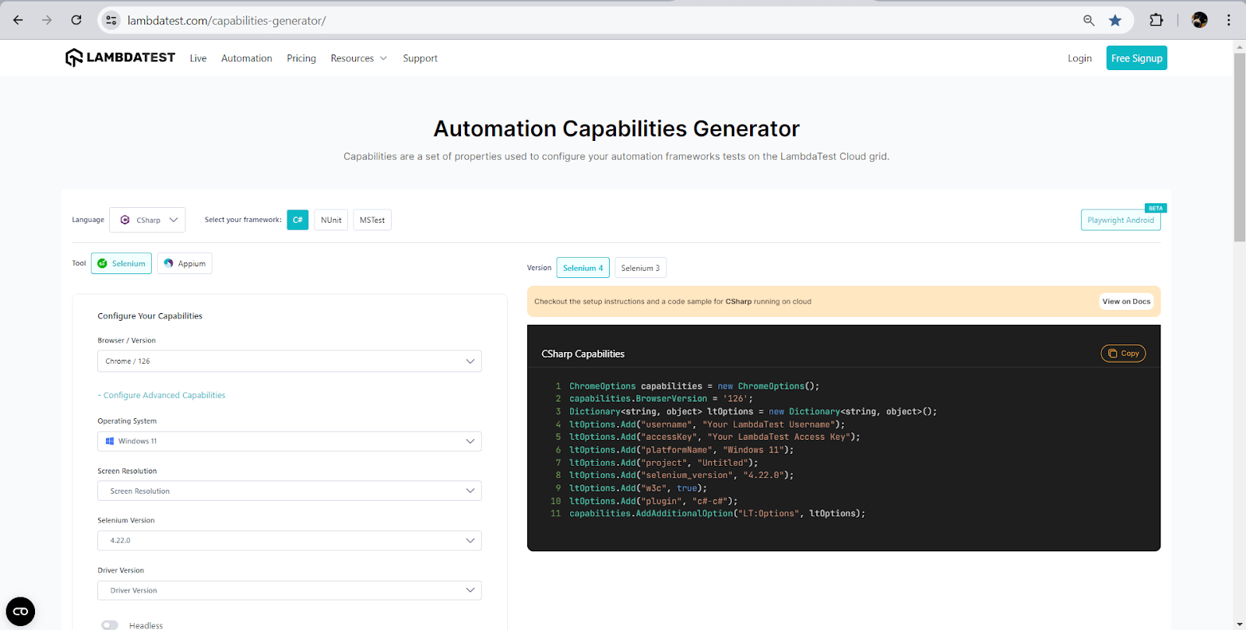
Task: Click the browser back arrow
Action: pos(18,20)
